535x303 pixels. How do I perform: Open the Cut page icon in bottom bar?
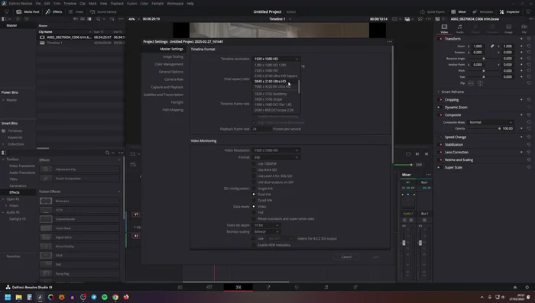209,287
